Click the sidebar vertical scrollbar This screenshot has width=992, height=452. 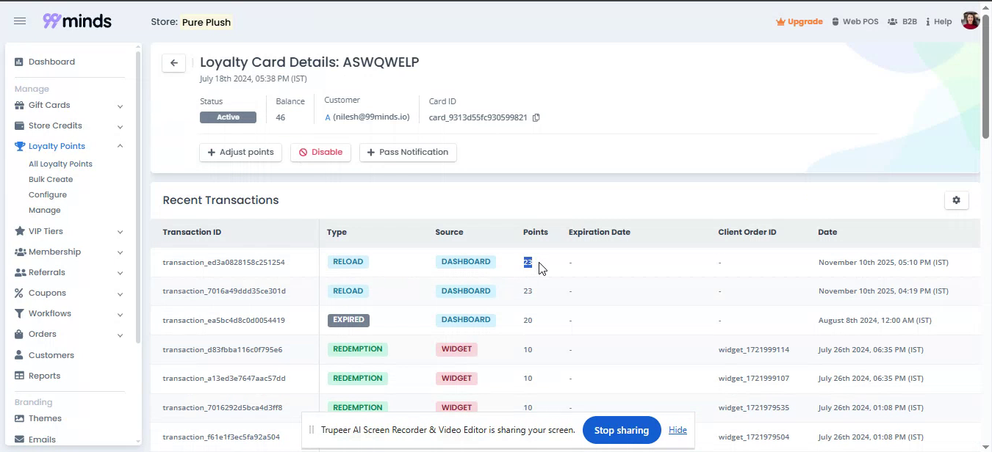click(x=137, y=196)
